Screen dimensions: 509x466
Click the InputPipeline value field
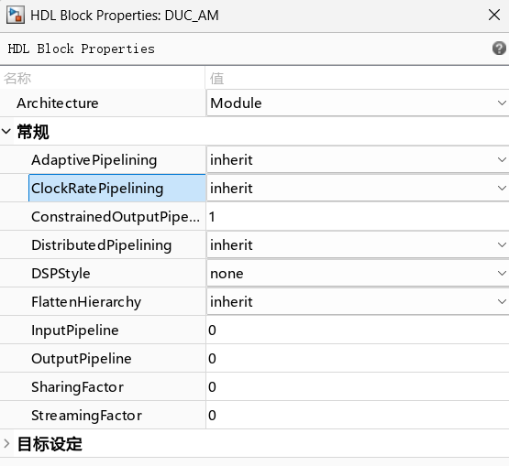(x=358, y=331)
